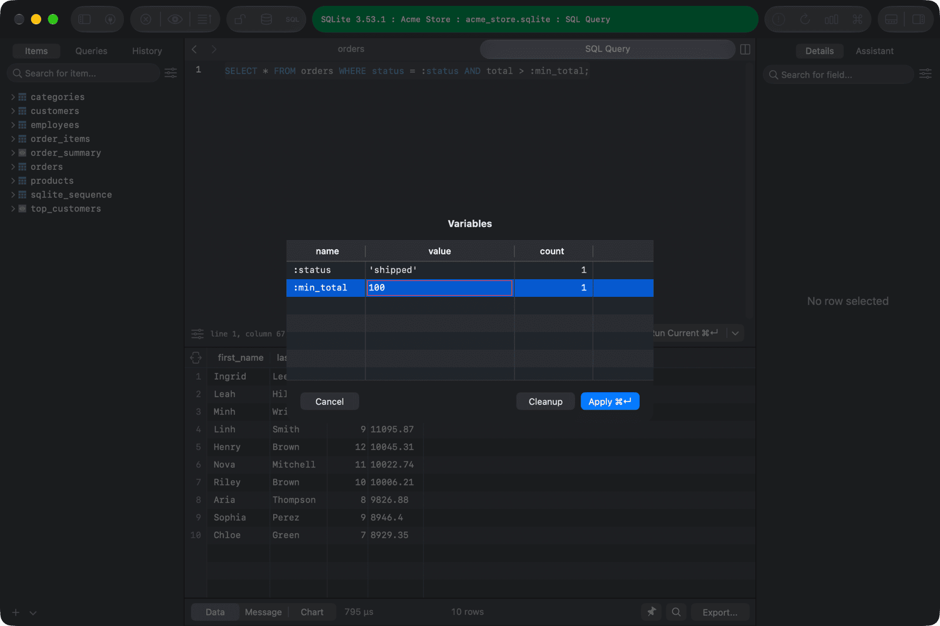Image resolution: width=940 pixels, height=626 pixels.
Task: Switch to the Assistant tab
Action: tap(874, 51)
